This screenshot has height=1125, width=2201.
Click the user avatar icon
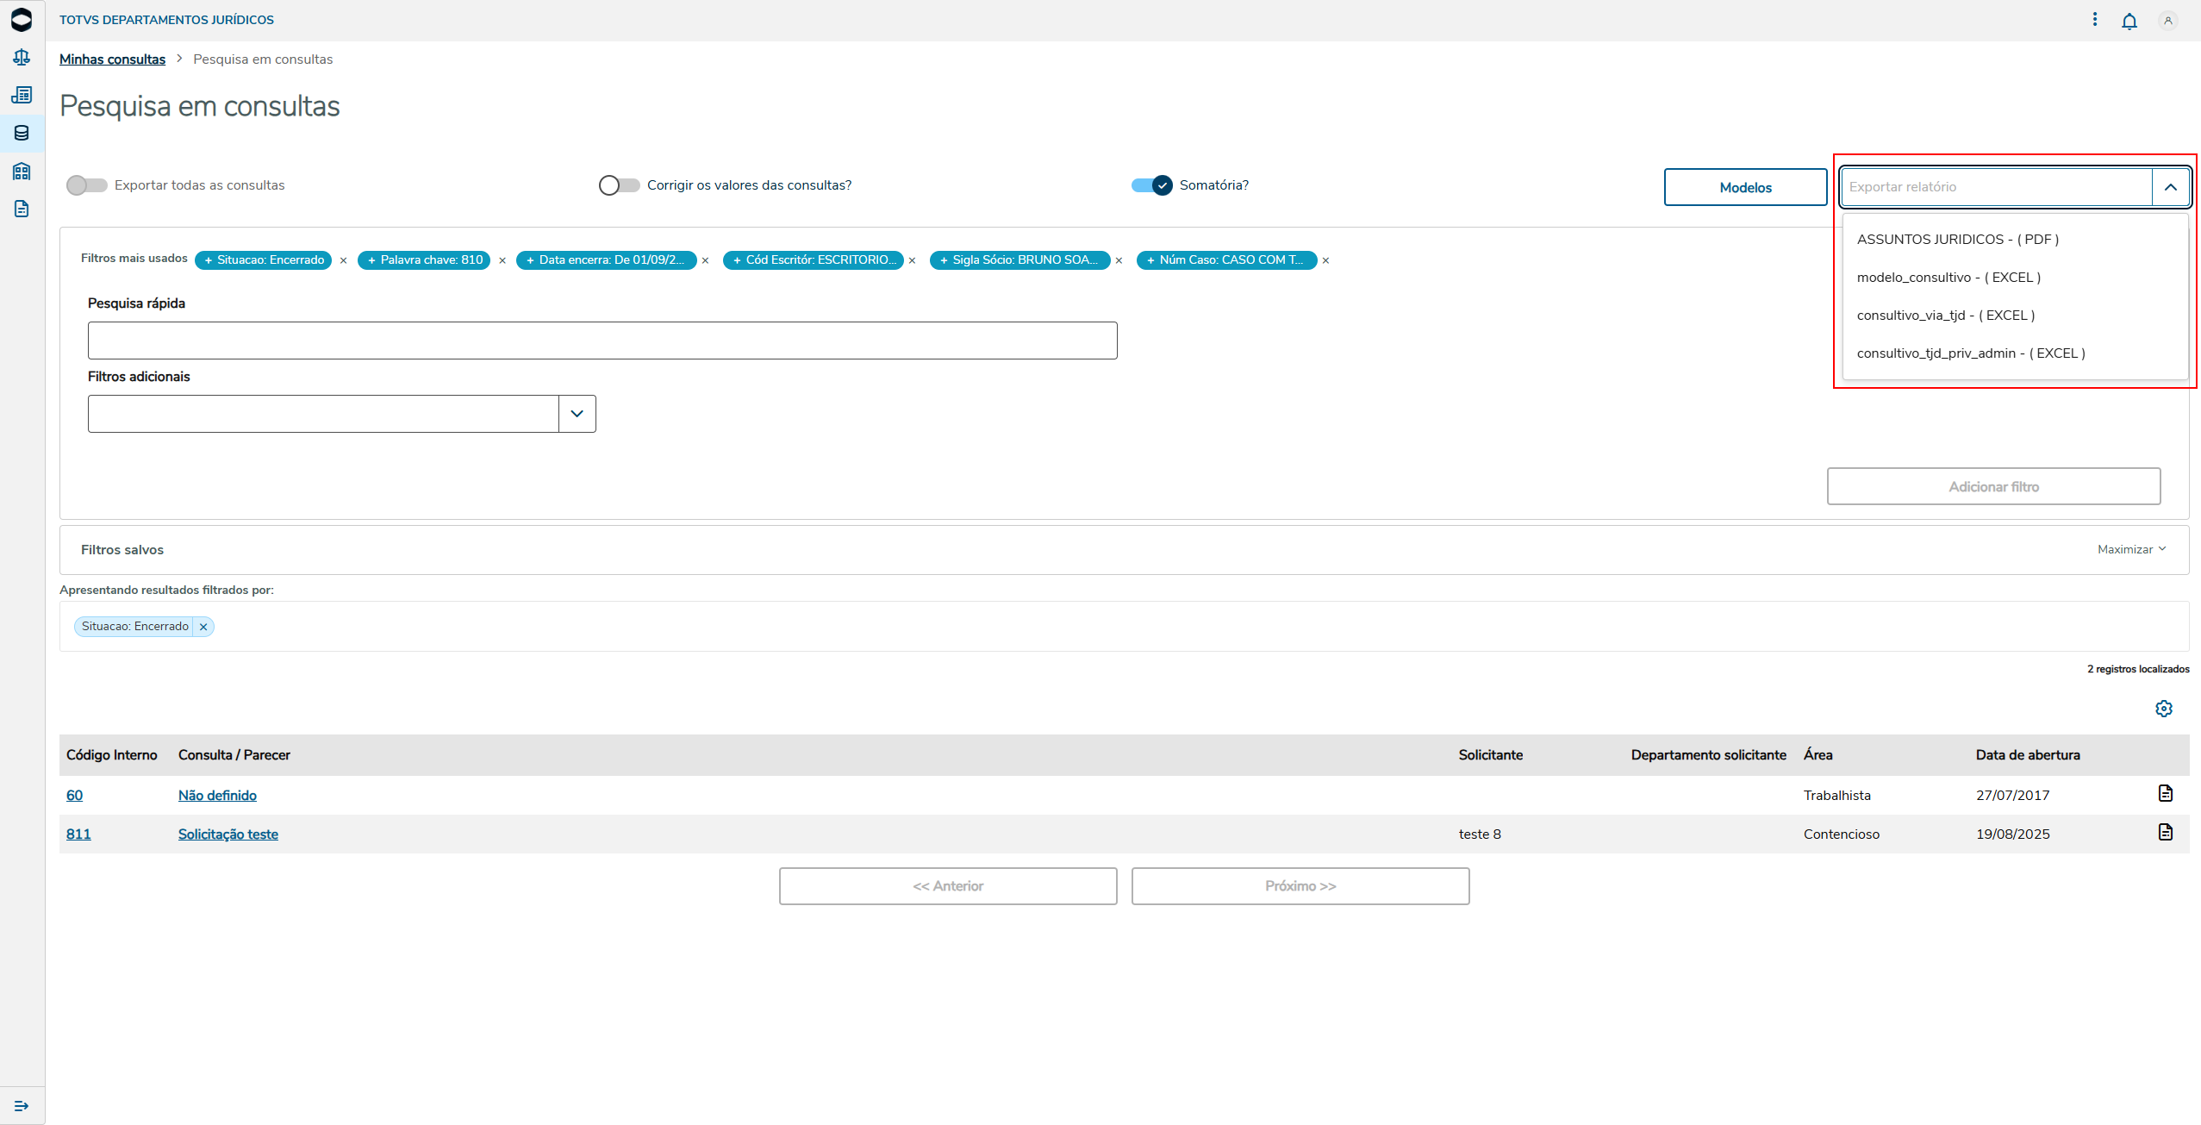[2167, 21]
